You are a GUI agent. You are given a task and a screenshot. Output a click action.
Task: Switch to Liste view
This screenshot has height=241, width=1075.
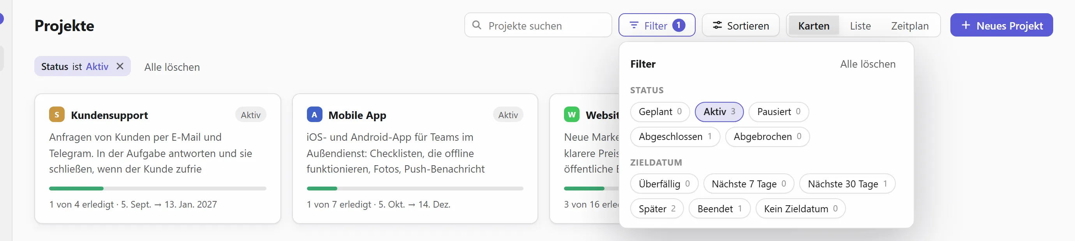click(x=860, y=26)
